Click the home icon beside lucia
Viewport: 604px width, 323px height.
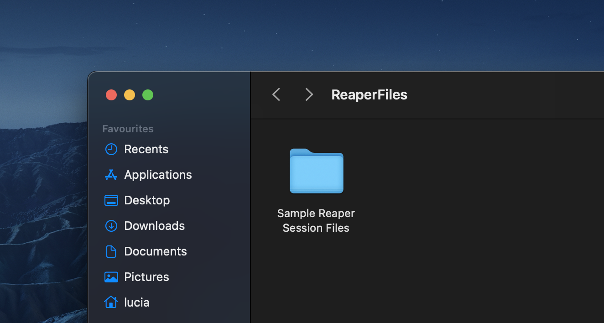(x=111, y=302)
